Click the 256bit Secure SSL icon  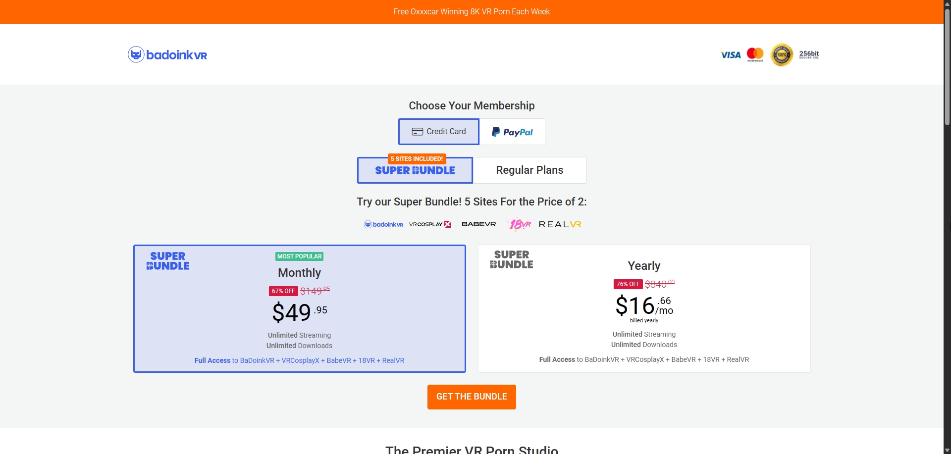[x=808, y=54]
